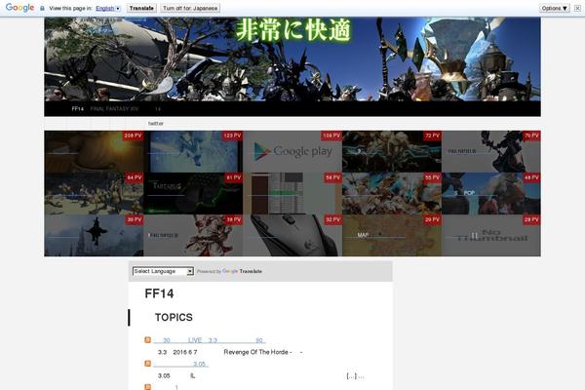Viewport: 585px width, 390px height.
Task: Open the 3.05 topic link
Action: tap(180, 364)
